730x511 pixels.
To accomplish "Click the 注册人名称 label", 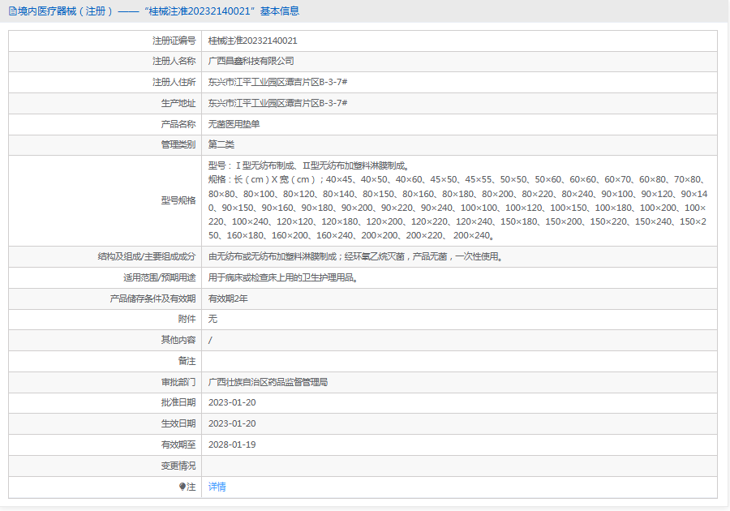I will click(174, 61).
